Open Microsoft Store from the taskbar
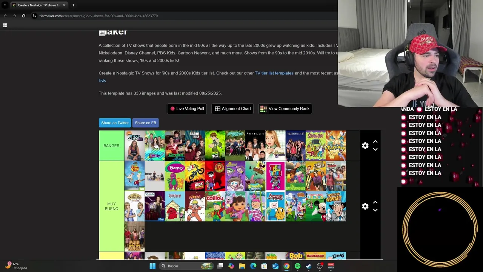Screen dimensions: 483x272 coord(265,266)
